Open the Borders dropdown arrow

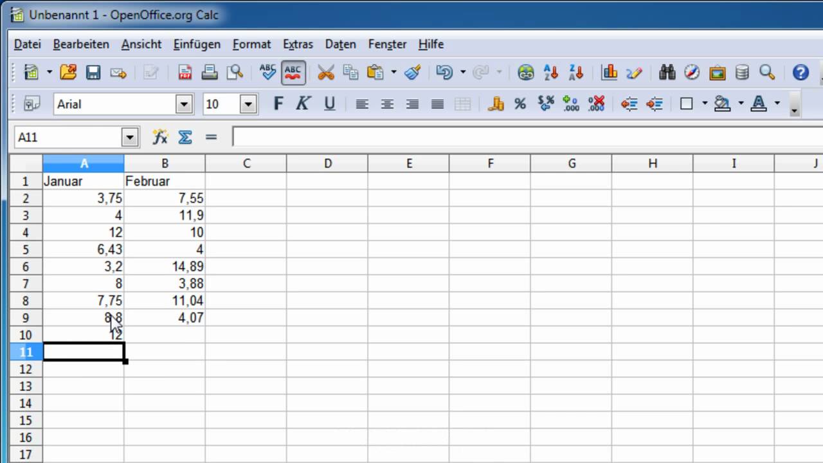(704, 104)
